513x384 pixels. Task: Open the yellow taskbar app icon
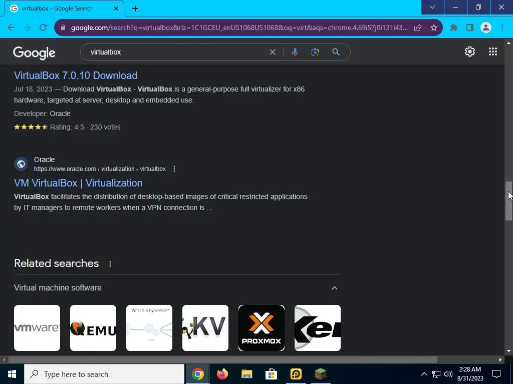pyautogui.click(x=296, y=374)
